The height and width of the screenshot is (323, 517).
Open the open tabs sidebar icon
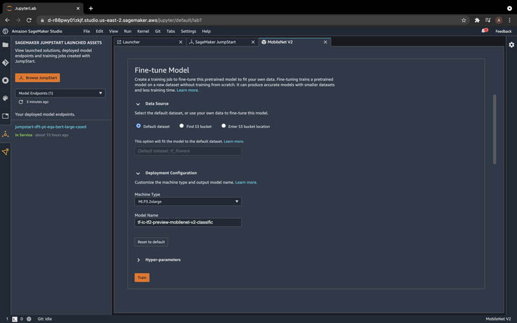(5, 116)
